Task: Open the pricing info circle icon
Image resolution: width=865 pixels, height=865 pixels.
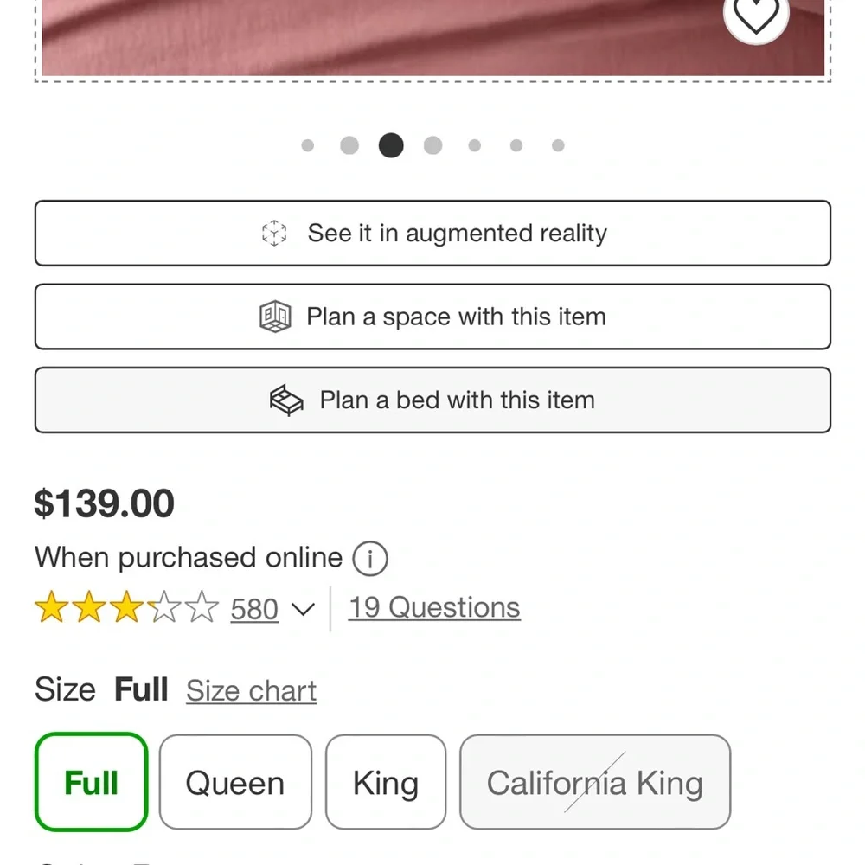Action: click(370, 558)
